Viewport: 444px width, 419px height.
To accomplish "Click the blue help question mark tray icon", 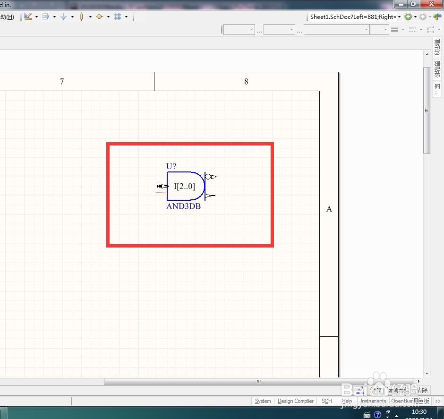I will pos(377,414).
